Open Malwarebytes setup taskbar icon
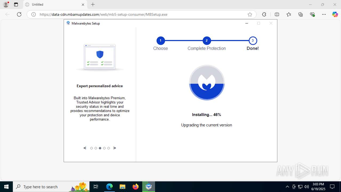This screenshot has width=341, height=192. (149, 187)
